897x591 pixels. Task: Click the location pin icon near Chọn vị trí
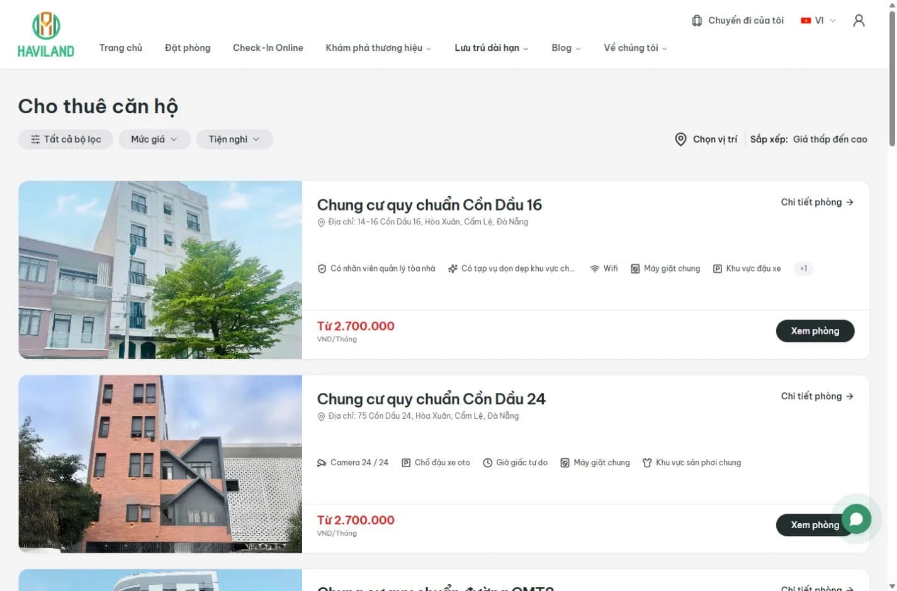(x=680, y=140)
